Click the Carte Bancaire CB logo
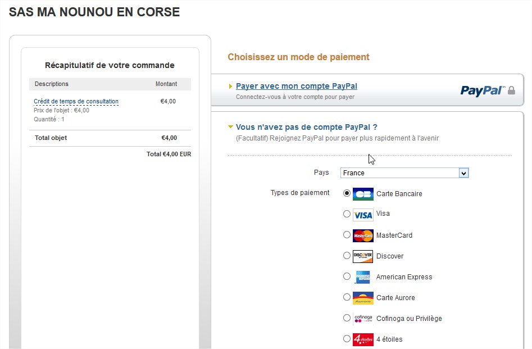Image resolution: width=532 pixels, height=349 pixels. 363,194
